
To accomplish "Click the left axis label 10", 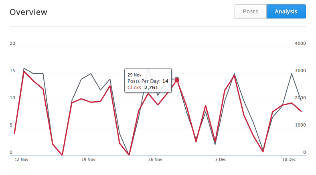I will pos(12,98).
